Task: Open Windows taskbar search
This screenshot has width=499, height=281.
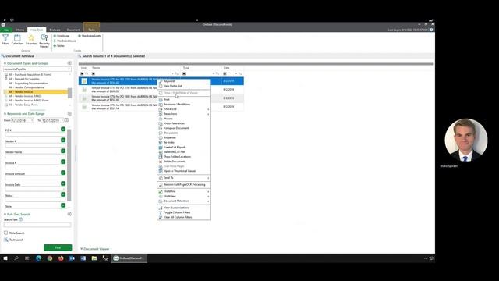Action: tap(16, 258)
